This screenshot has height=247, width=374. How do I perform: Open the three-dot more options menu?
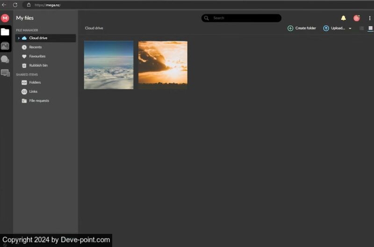(369, 18)
